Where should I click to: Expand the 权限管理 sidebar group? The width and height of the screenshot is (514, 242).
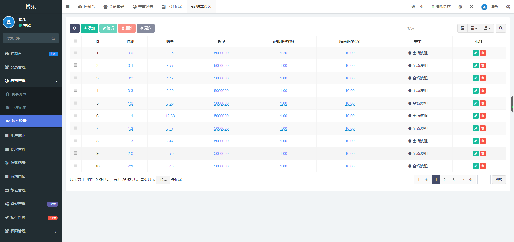(x=31, y=231)
